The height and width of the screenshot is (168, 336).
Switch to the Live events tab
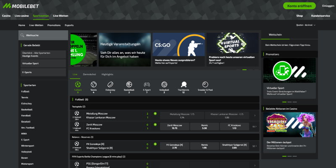click(75, 74)
